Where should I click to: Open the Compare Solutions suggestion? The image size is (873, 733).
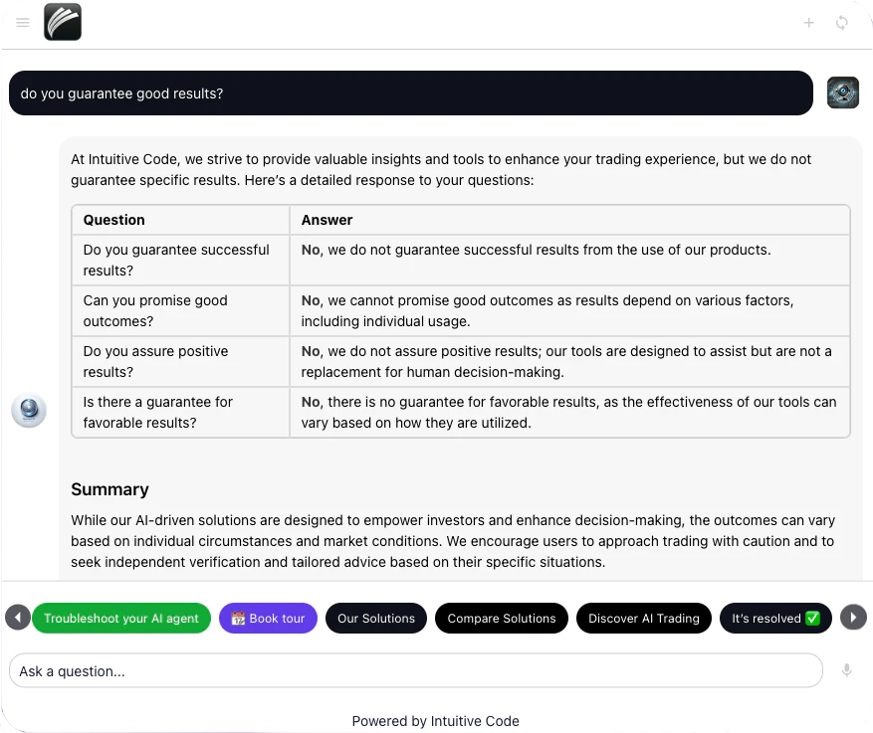point(502,618)
